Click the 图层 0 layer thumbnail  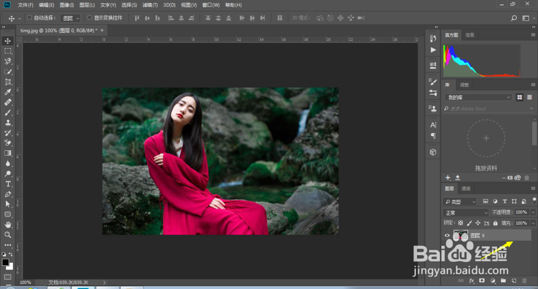(x=461, y=235)
